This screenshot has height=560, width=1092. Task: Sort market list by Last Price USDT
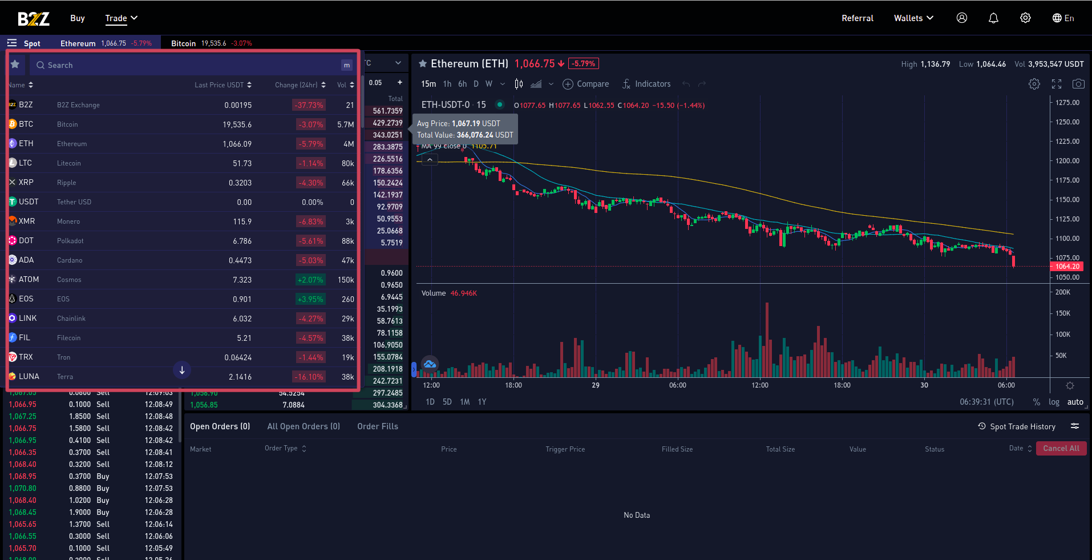coord(223,85)
